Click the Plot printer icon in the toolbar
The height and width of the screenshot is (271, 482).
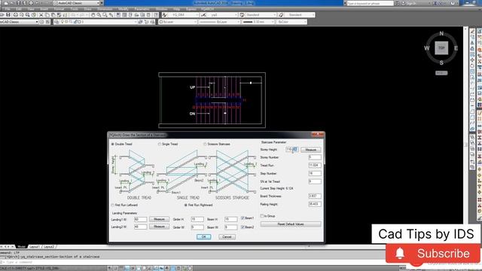[15, 15]
